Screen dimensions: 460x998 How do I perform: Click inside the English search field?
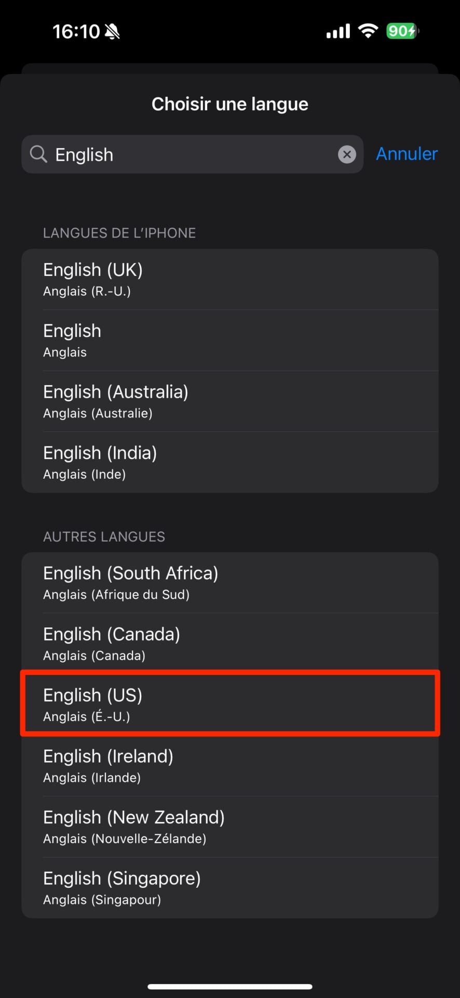(x=192, y=154)
